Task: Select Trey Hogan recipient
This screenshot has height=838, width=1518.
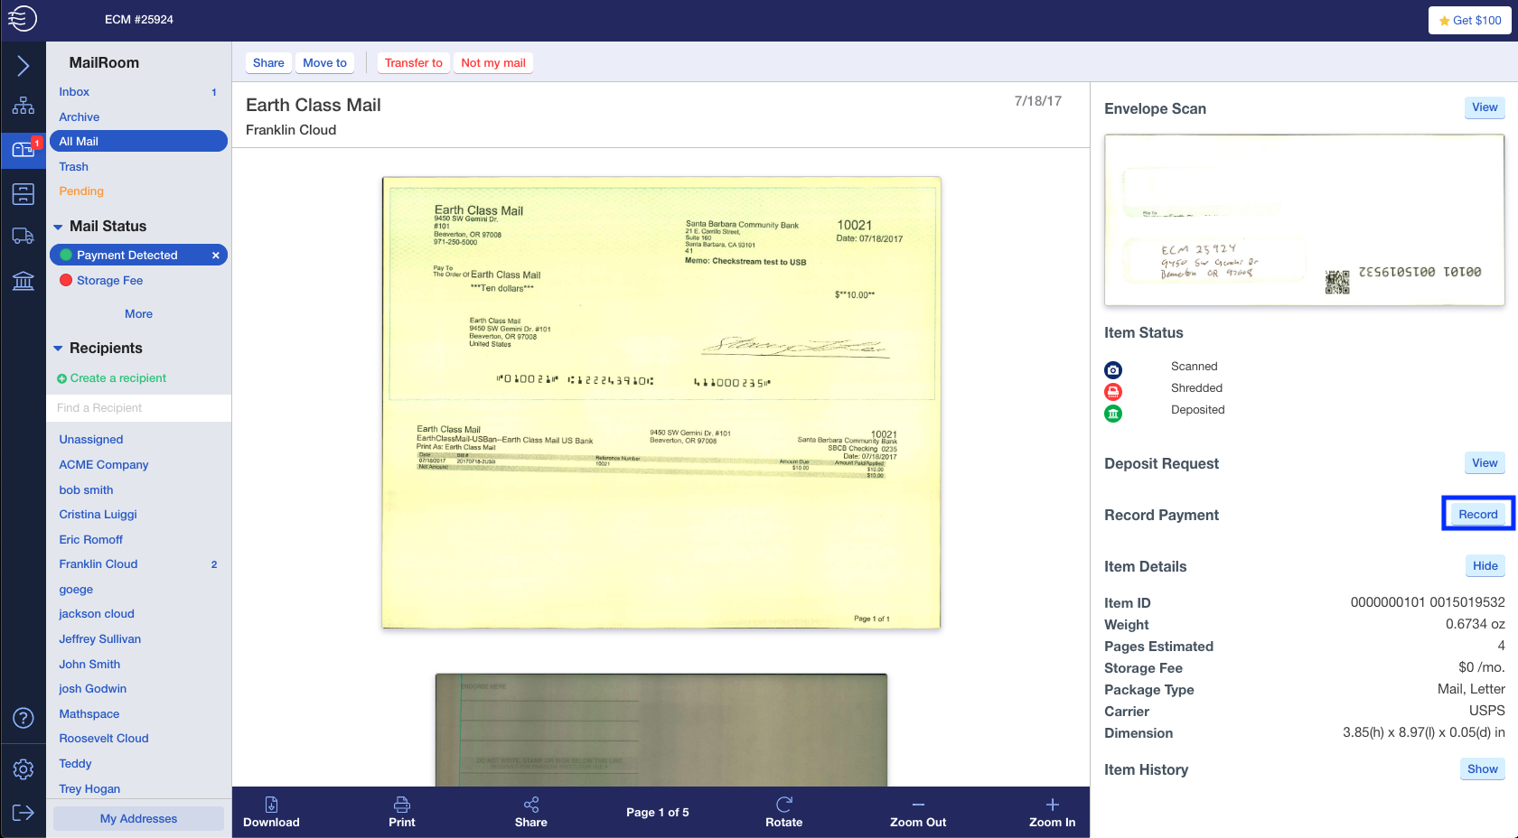Action: [89, 789]
